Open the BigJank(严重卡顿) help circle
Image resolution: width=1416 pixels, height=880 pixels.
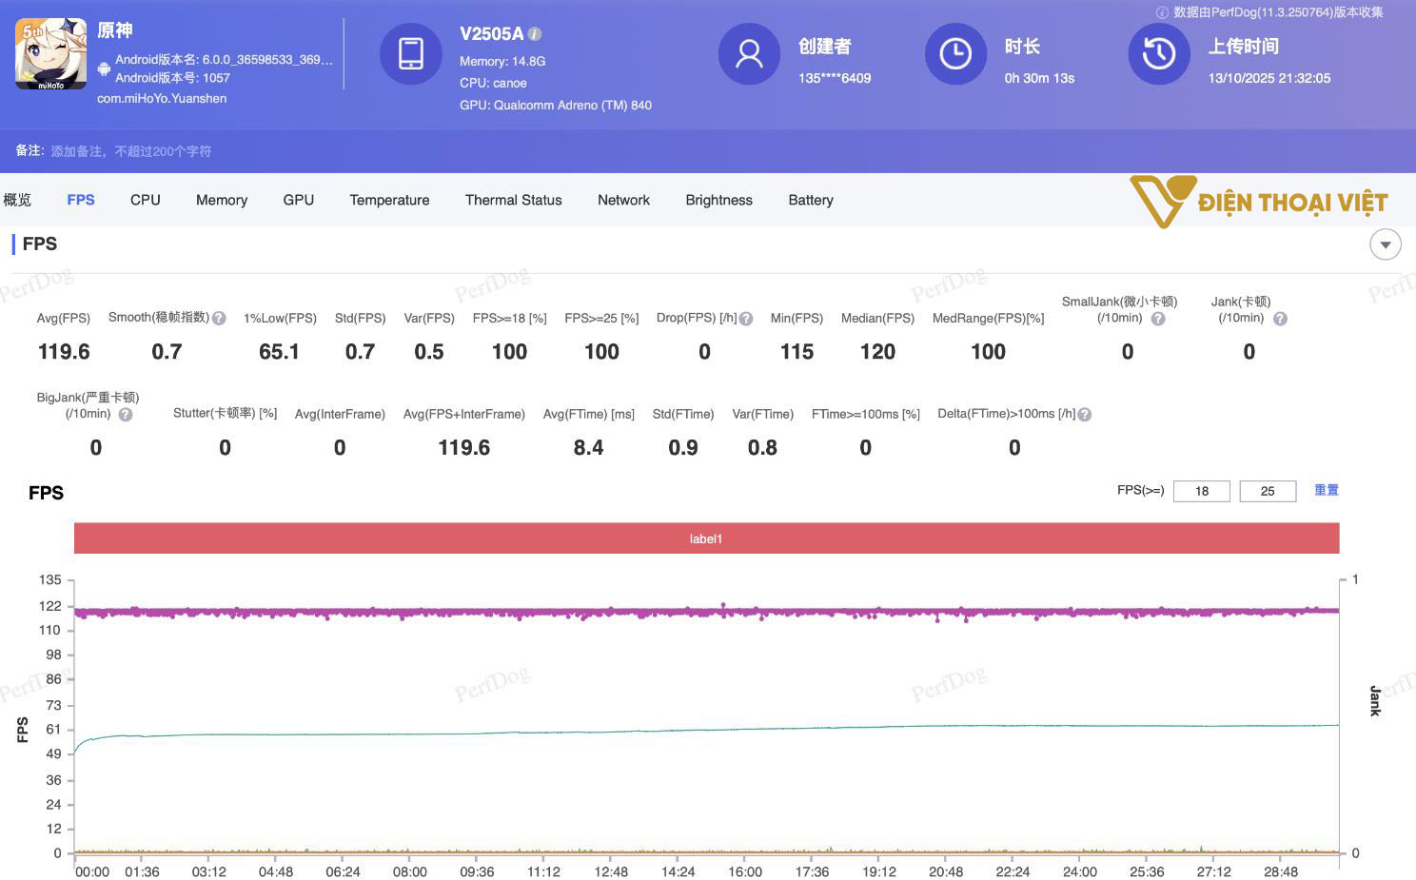126,414
